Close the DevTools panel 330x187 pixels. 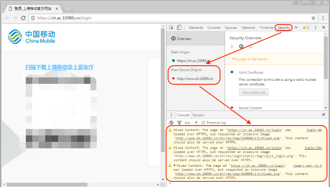[x=324, y=28]
